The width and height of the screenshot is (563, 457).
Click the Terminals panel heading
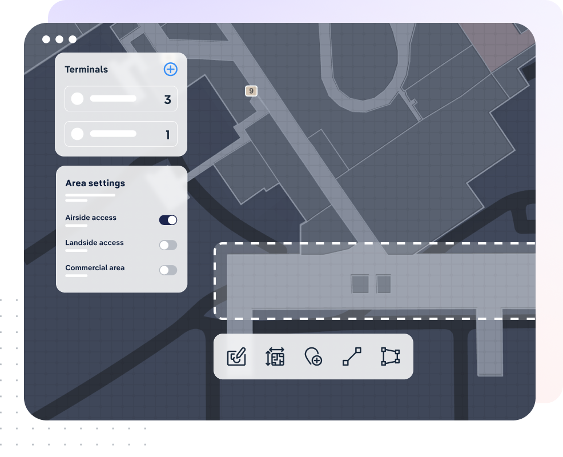[86, 69]
